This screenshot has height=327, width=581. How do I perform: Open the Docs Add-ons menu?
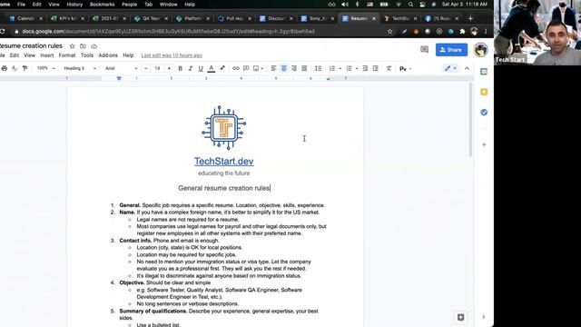pos(108,55)
